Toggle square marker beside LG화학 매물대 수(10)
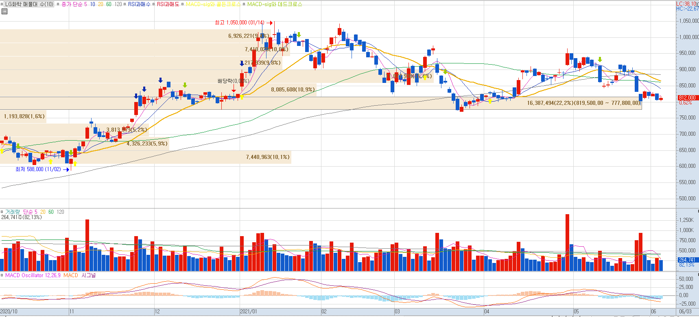Viewport: 699px width, 317px height. (2, 4)
